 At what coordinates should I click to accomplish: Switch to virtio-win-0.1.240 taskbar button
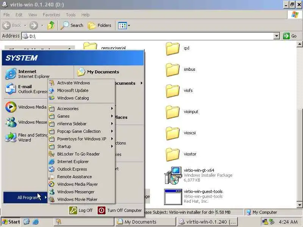(x=207, y=222)
